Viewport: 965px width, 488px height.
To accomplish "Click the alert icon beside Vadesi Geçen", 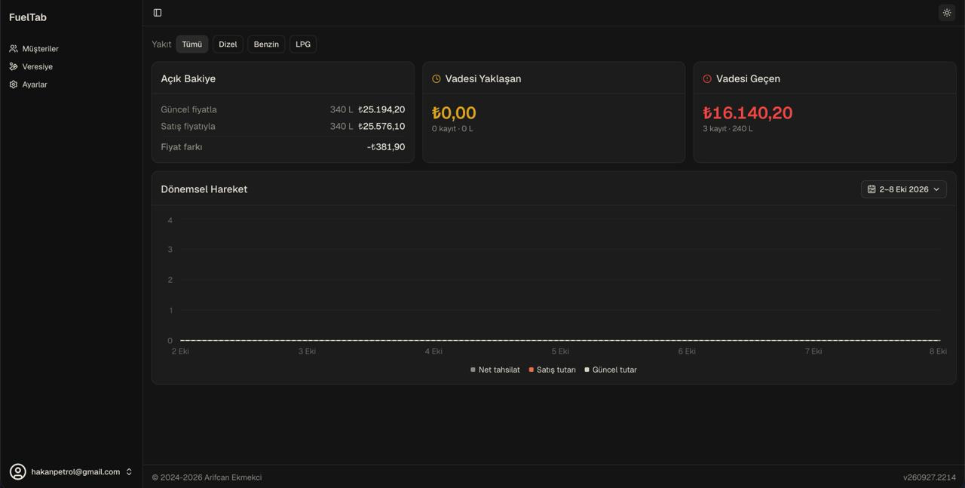I will pyautogui.click(x=707, y=78).
